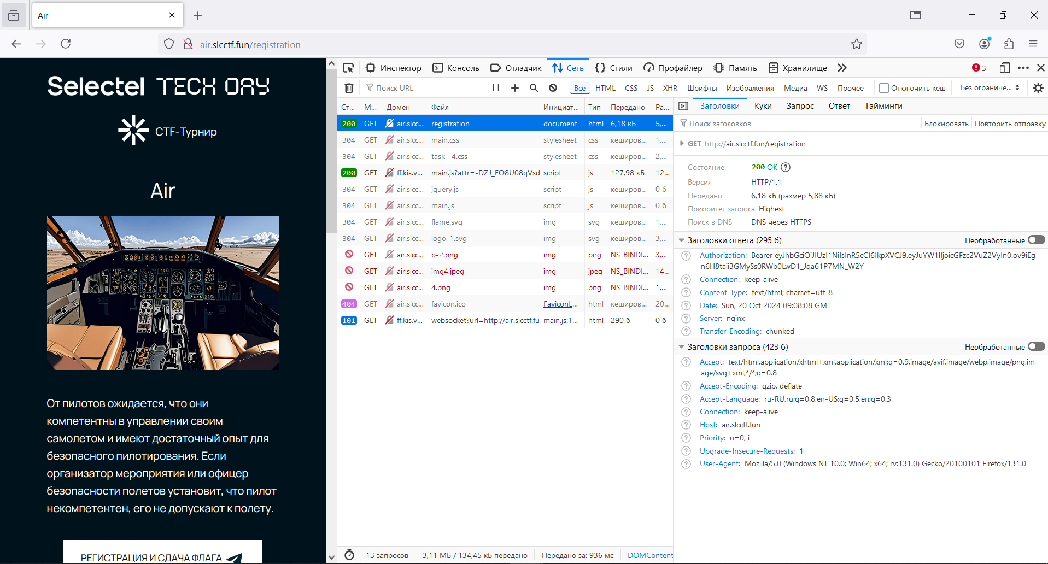Image resolution: width=1048 pixels, height=564 pixels.
Task: Activate the element picker icon in DevTools
Action: 348,68
